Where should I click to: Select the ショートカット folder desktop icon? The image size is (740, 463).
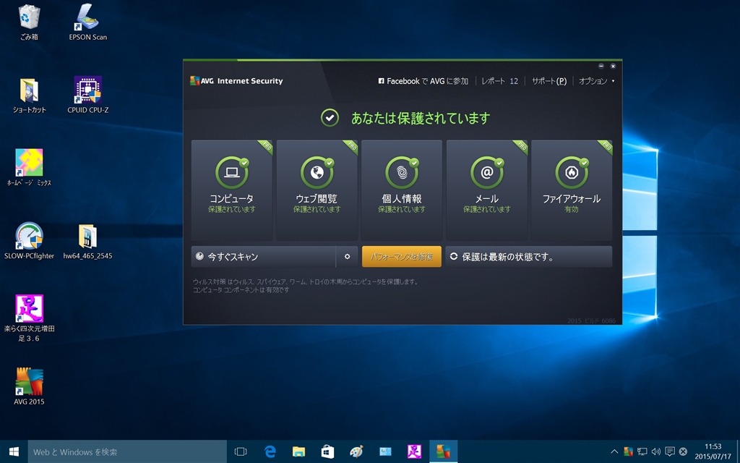pos(29,95)
